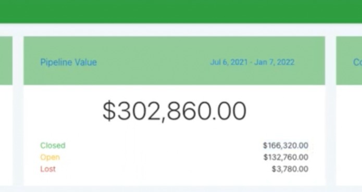The width and height of the screenshot is (362, 192).
Task: Select the green Closed status label
Action: pos(53,146)
